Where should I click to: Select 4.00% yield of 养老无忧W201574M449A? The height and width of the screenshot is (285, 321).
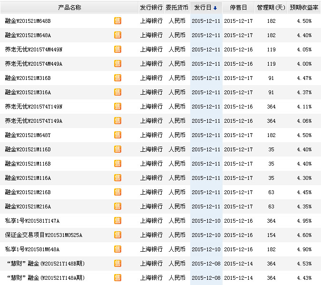(304, 64)
